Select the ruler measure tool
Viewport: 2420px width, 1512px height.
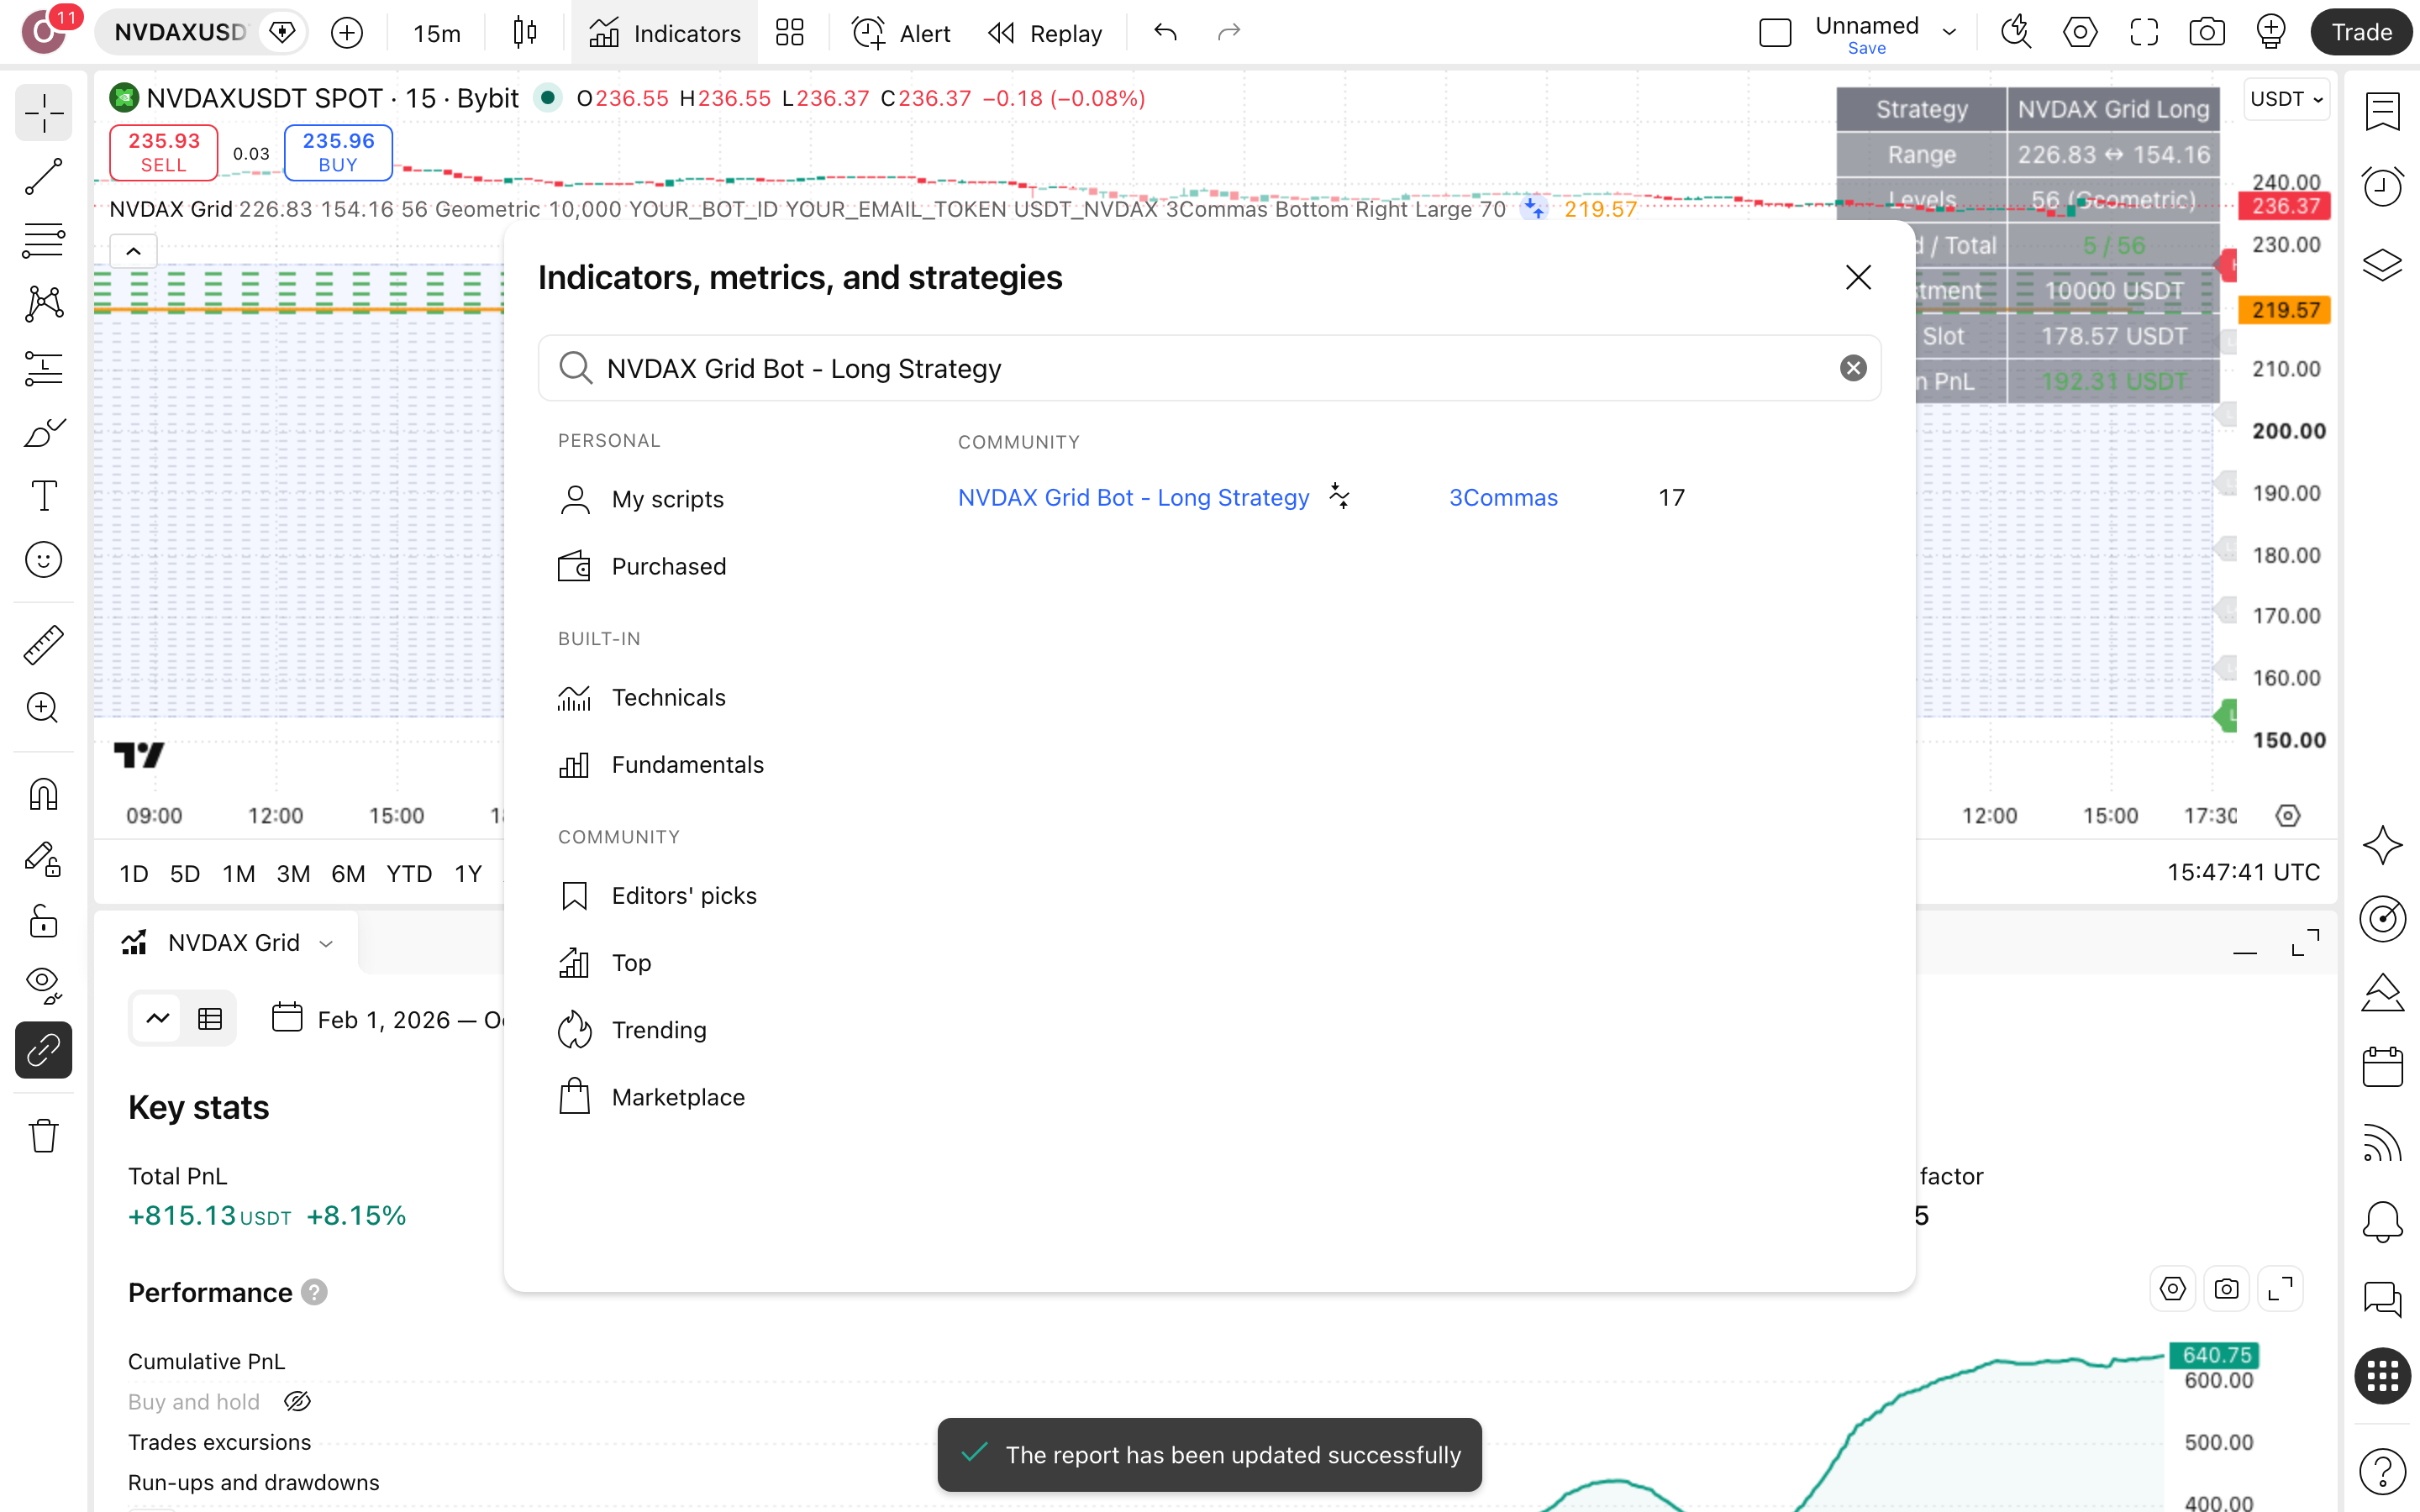[43, 644]
